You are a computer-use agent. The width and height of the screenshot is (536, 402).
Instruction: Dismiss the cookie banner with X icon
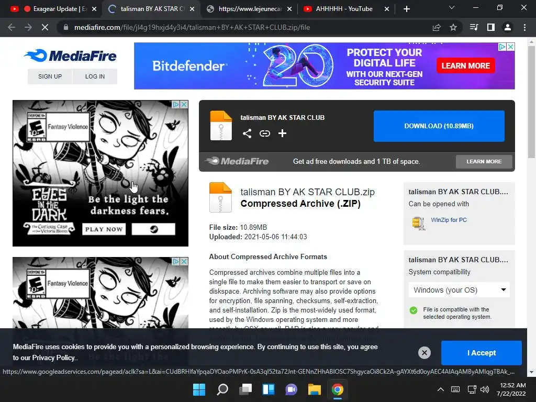[x=424, y=353]
